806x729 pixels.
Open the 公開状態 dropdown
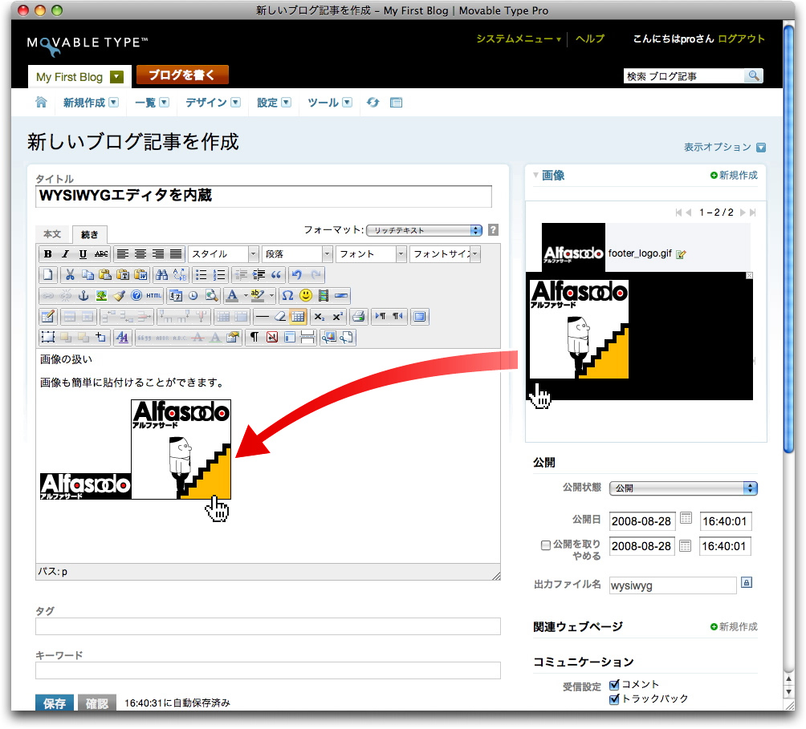[683, 488]
